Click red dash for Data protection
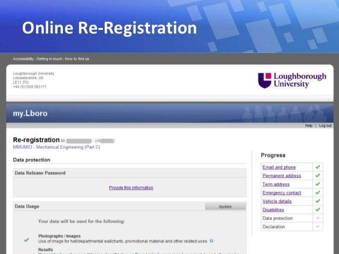This screenshot has height=254, width=339. pos(318,218)
